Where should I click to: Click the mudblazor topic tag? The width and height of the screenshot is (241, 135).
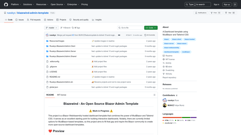tap(186, 52)
